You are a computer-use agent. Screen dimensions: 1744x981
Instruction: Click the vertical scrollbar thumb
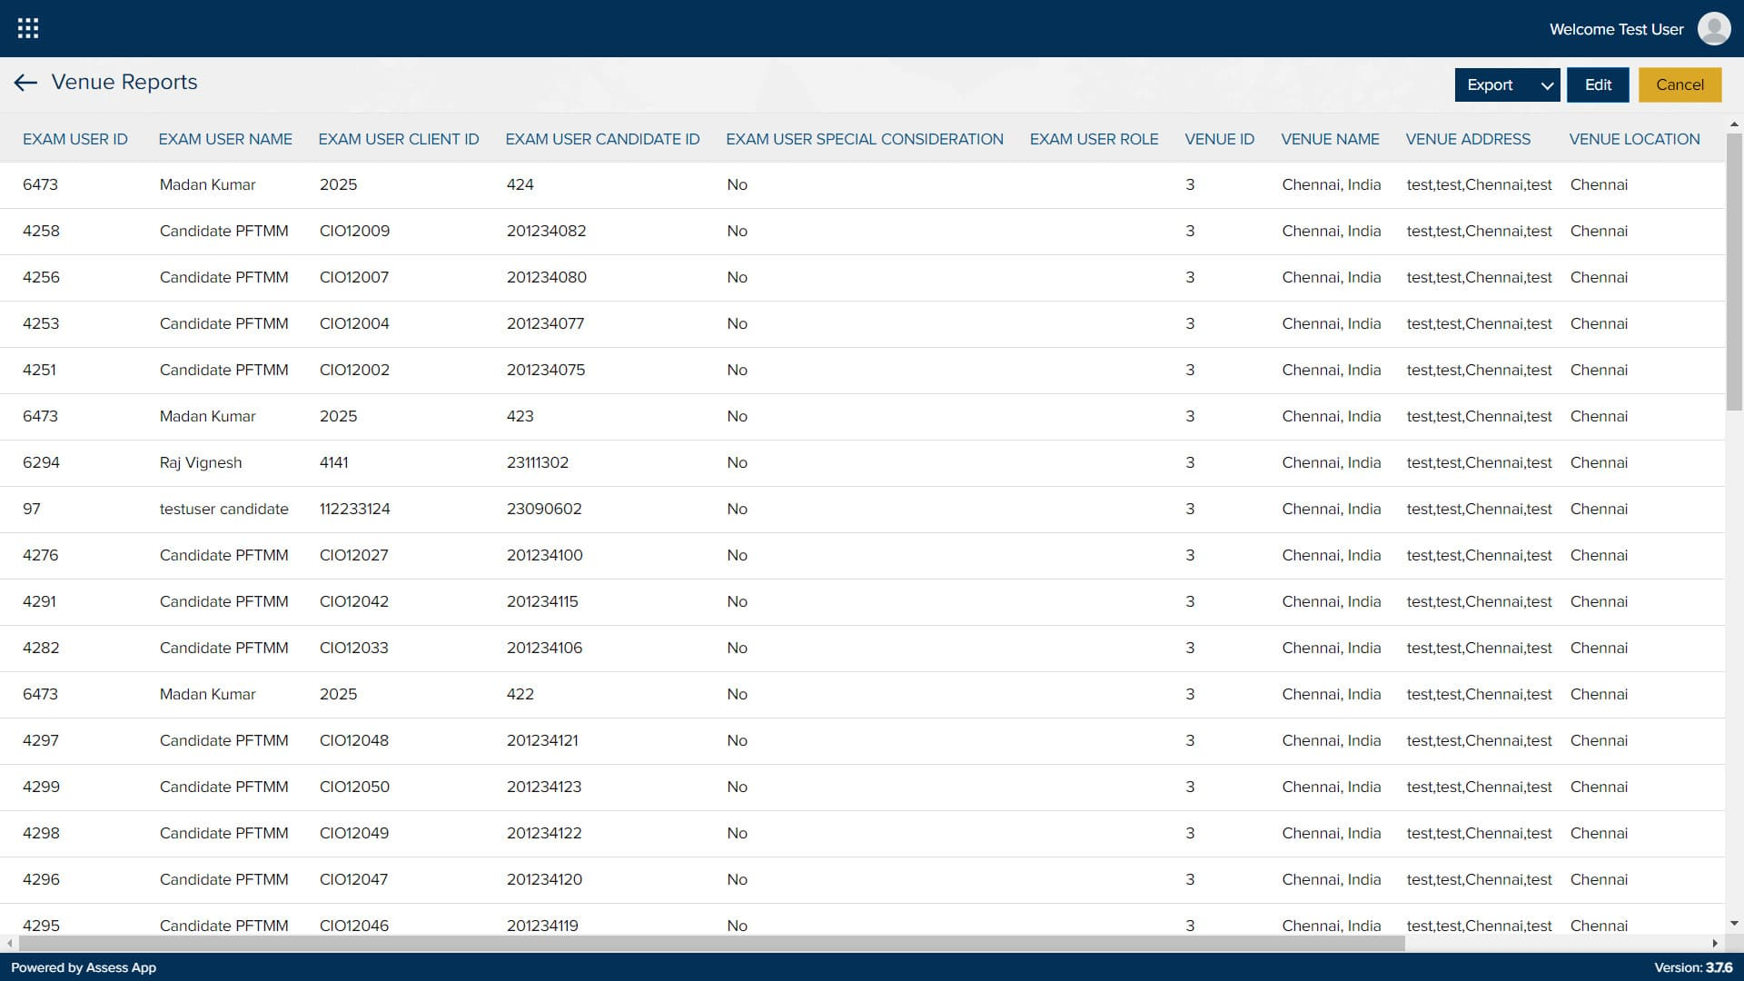pos(1734,271)
